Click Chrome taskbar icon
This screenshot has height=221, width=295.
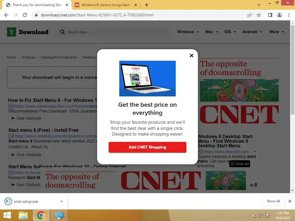click(x=41, y=215)
